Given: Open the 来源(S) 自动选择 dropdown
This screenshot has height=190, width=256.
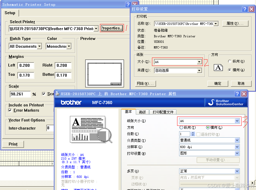Looking at the screenshot, I should coord(199,71).
